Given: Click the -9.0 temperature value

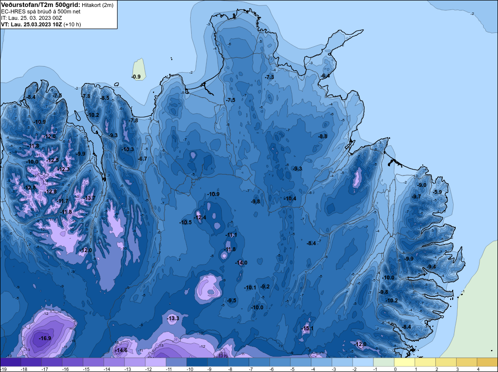Looking at the screenshot, I should [x=422, y=185].
